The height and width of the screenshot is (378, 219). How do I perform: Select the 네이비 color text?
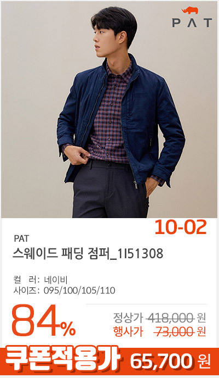tap(56, 280)
